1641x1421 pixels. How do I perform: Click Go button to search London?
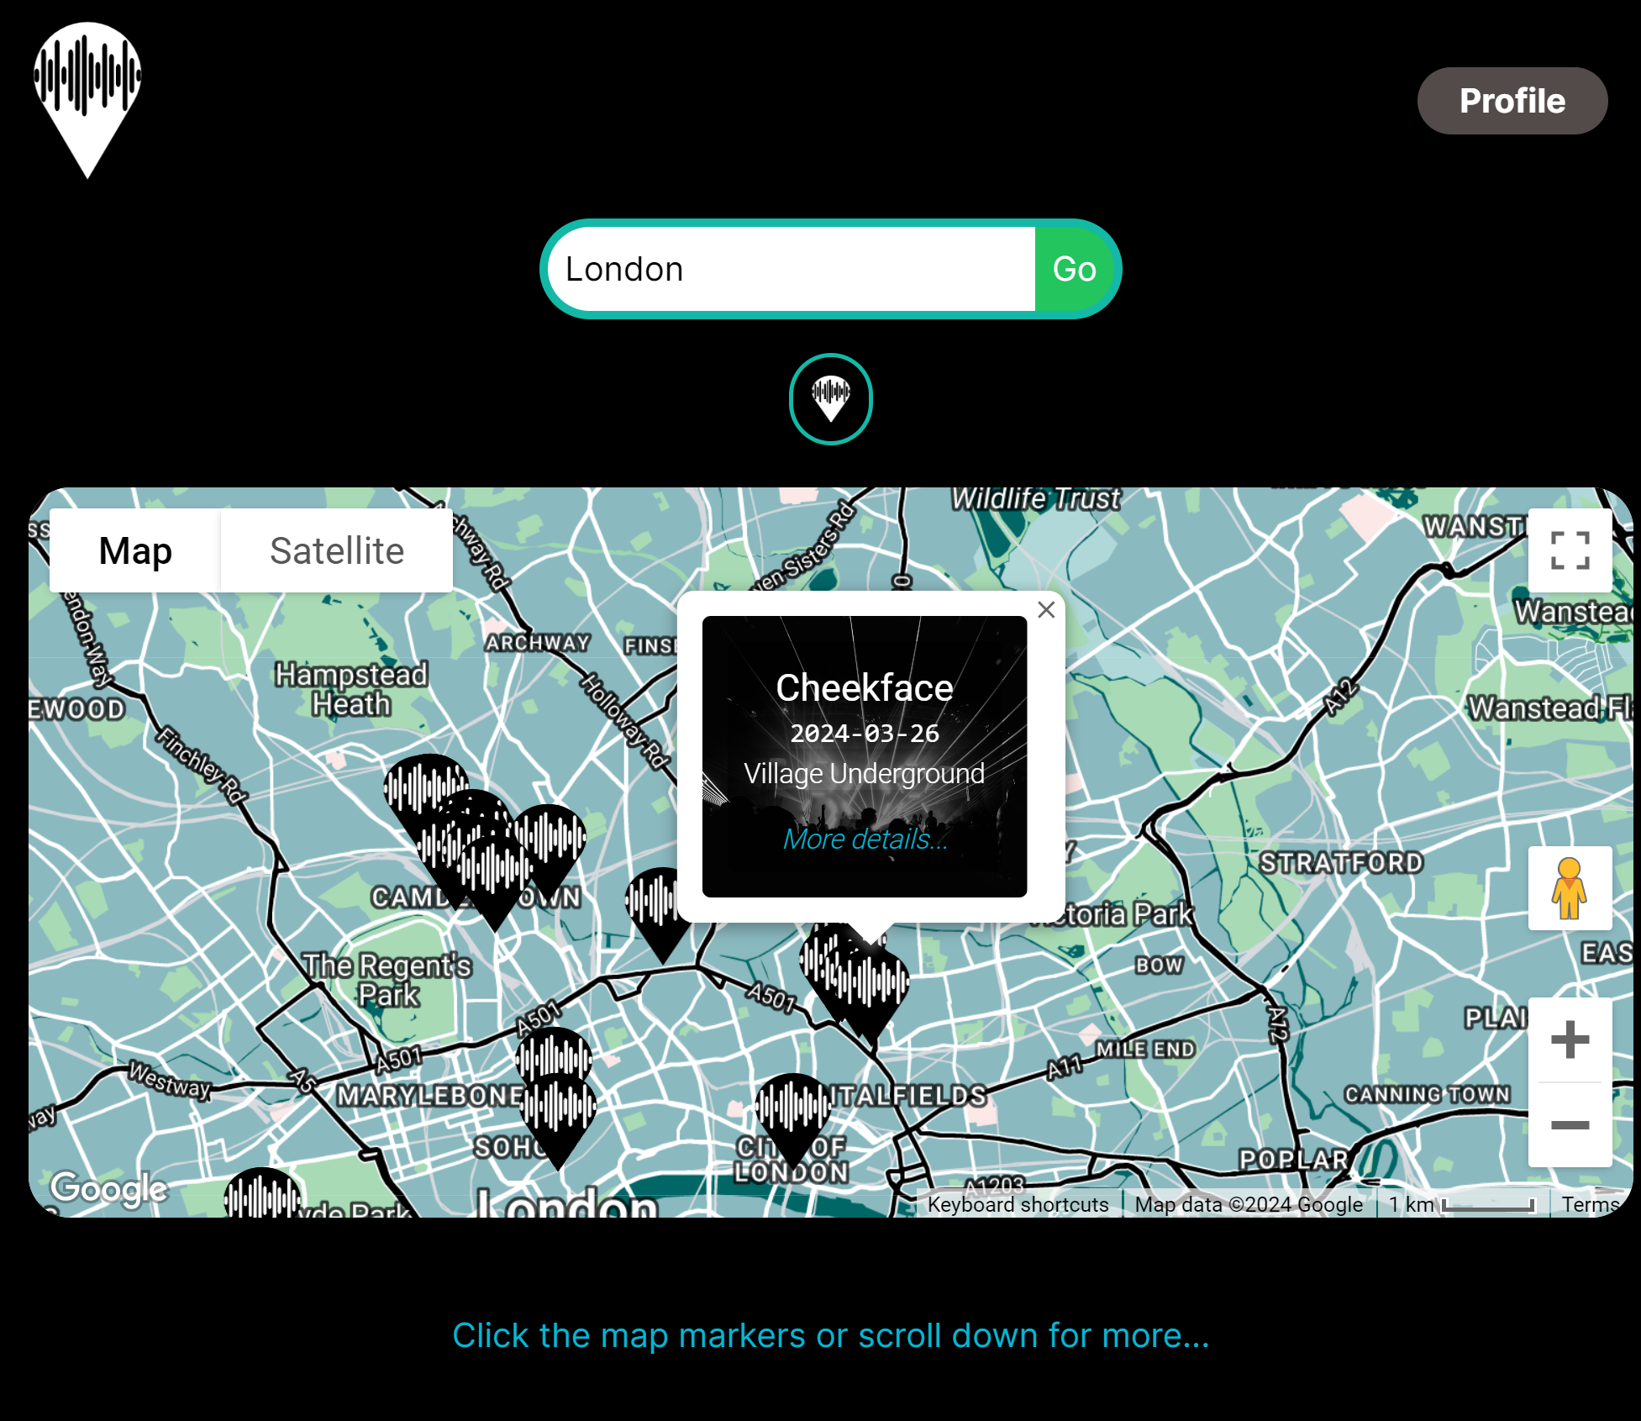(x=1073, y=268)
